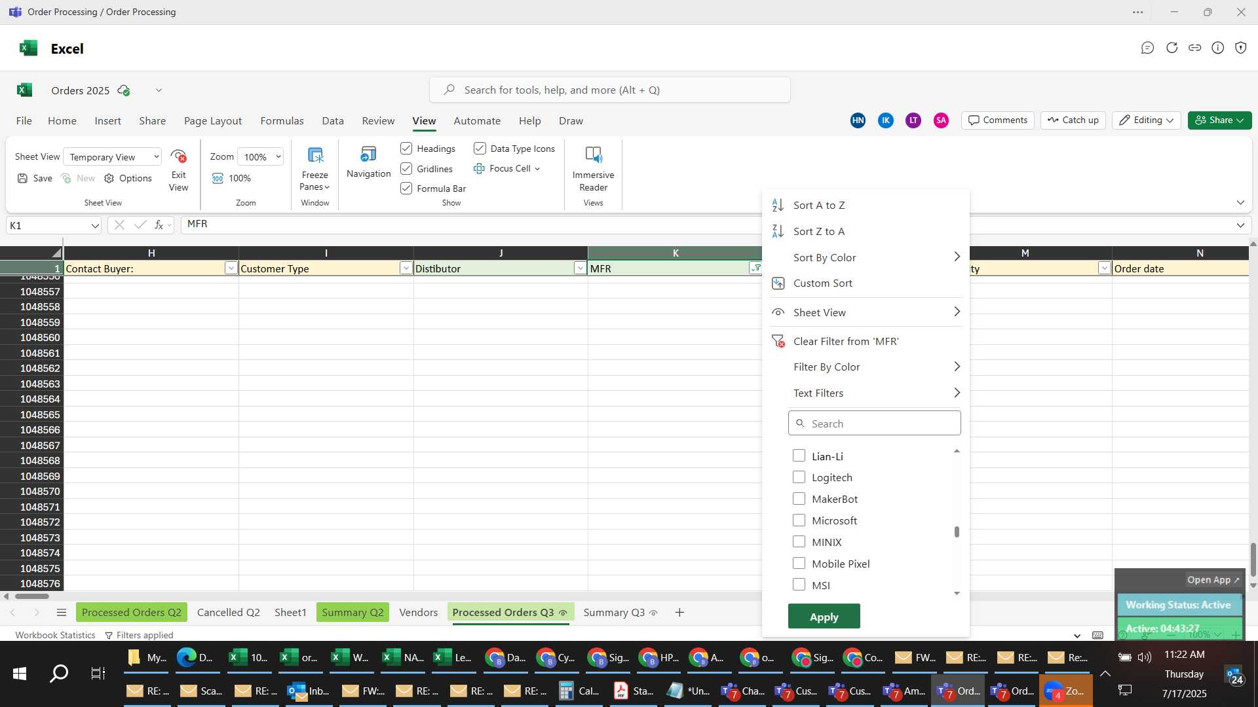Open the Sheet View dropdown
1258x707 pixels.
tap(113, 157)
